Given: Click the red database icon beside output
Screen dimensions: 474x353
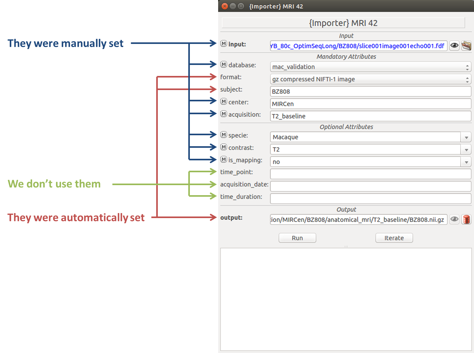Looking at the screenshot, I should pyautogui.click(x=466, y=219).
